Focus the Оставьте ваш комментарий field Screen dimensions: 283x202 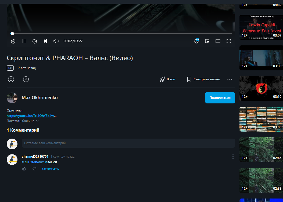[x=128, y=143]
